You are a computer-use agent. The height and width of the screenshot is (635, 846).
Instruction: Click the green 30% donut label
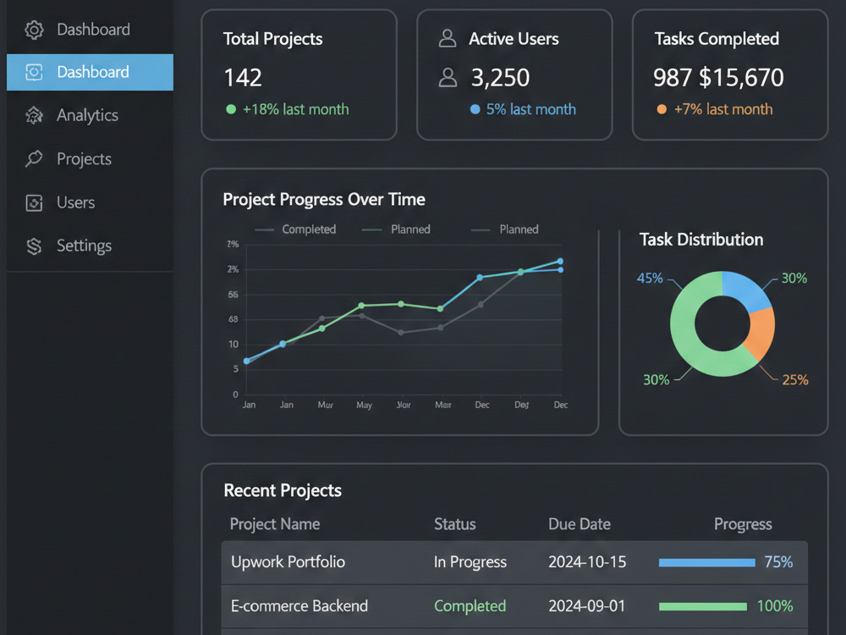click(656, 380)
